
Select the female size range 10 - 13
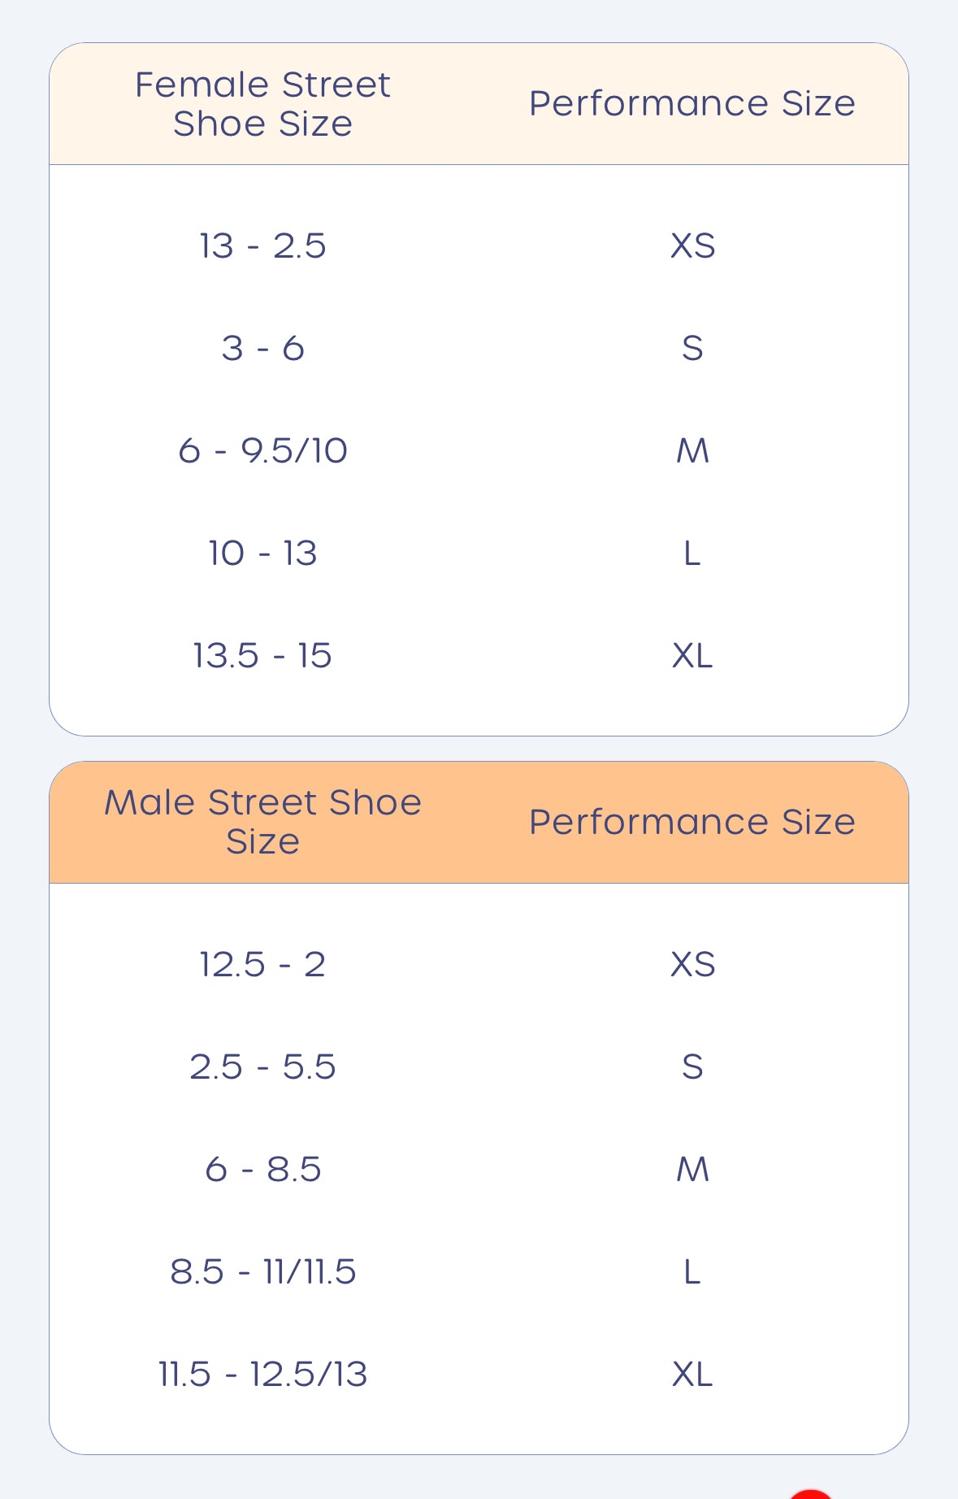(262, 553)
